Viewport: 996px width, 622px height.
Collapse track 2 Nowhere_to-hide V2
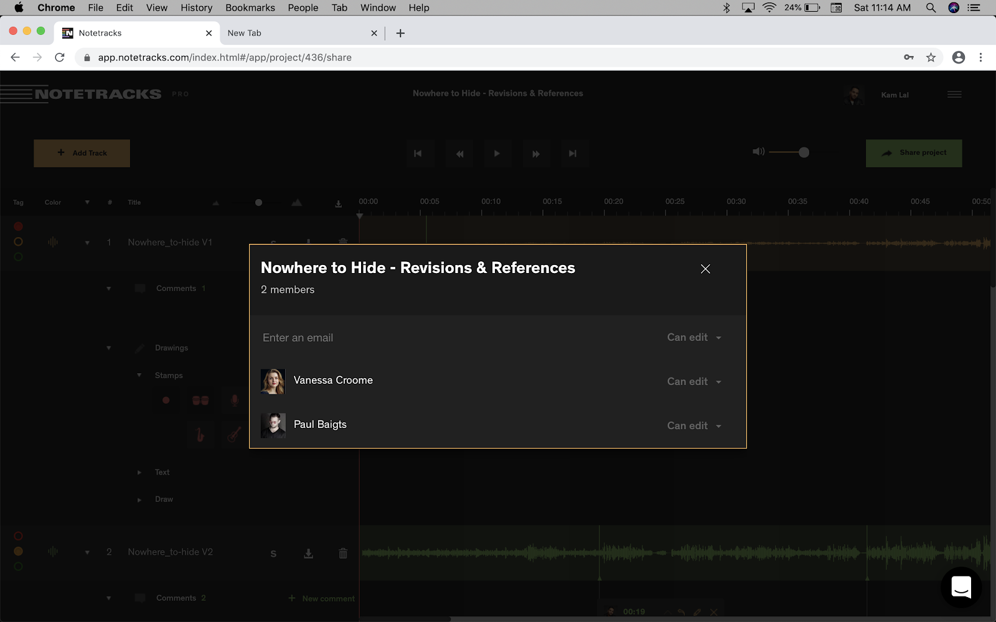tap(87, 552)
